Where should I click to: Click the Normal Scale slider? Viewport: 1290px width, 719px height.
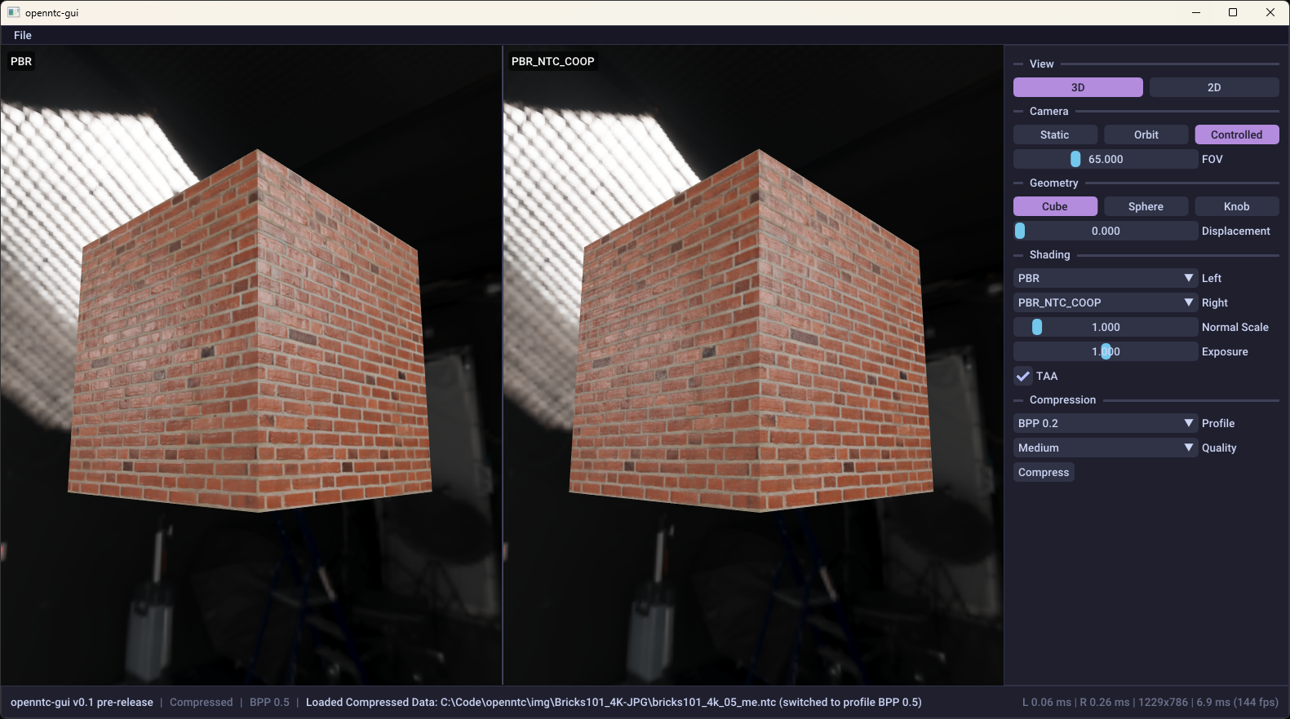[x=1106, y=327]
